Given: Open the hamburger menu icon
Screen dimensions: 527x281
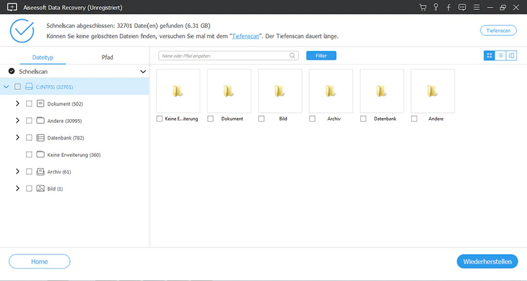Looking at the screenshot, I should click(477, 7).
